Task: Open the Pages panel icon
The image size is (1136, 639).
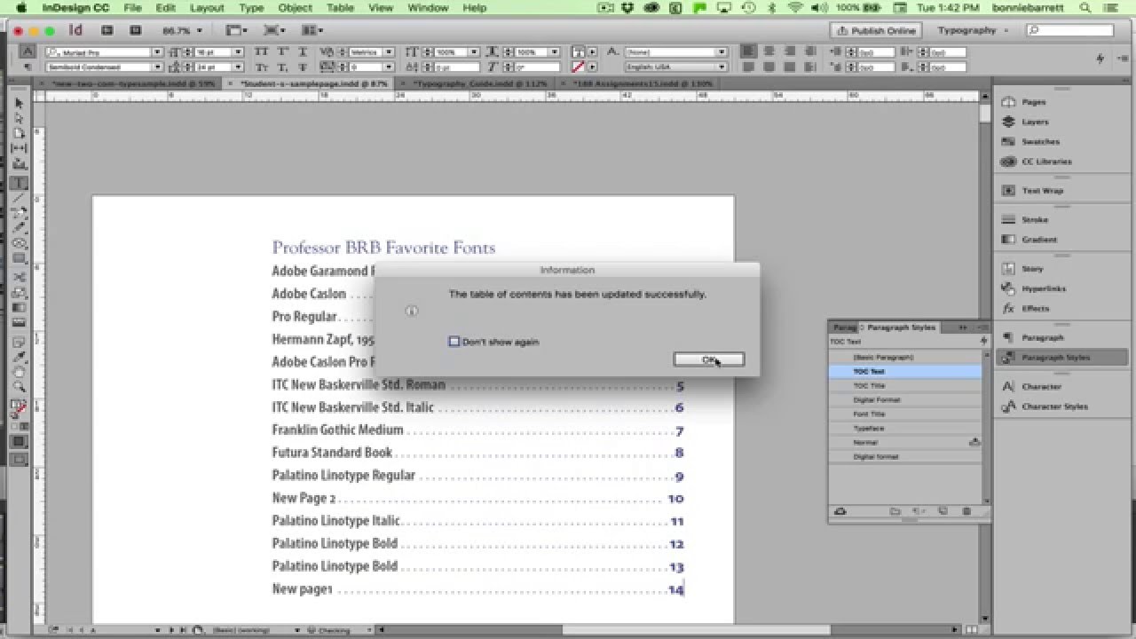Action: click(x=1008, y=102)
